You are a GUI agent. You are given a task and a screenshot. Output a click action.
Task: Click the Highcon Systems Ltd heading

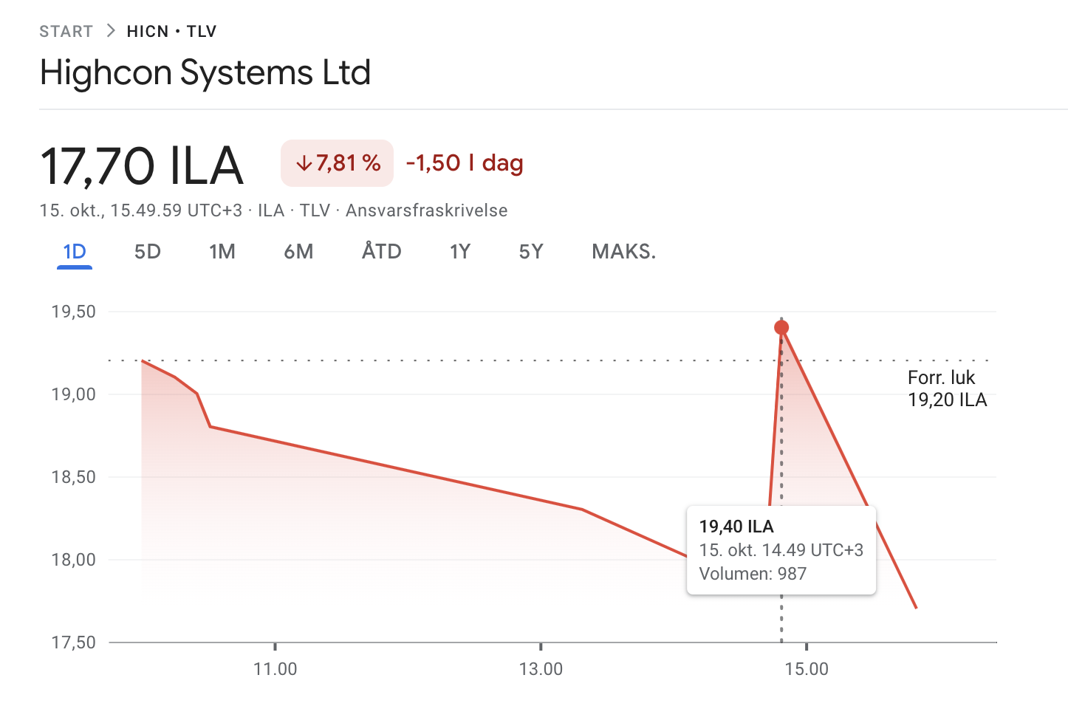(x=205, y=72)
